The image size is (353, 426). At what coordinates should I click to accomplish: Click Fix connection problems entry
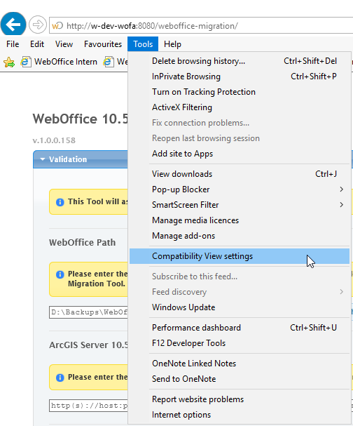coord(240,123)
